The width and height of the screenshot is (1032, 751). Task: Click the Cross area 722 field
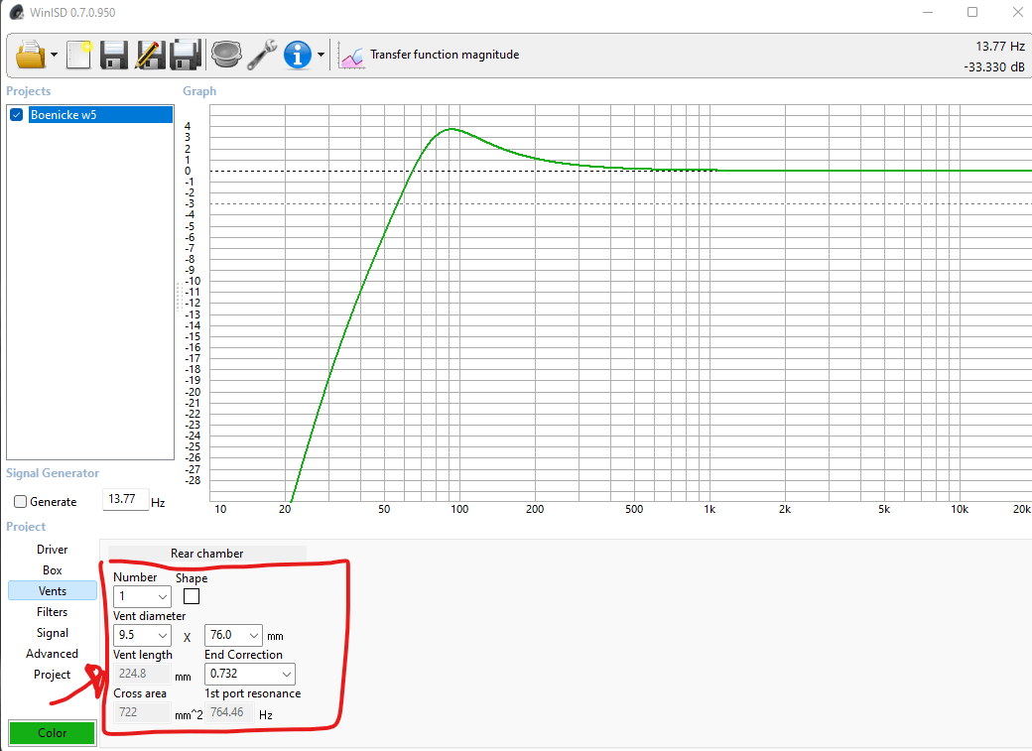(142, 712)
